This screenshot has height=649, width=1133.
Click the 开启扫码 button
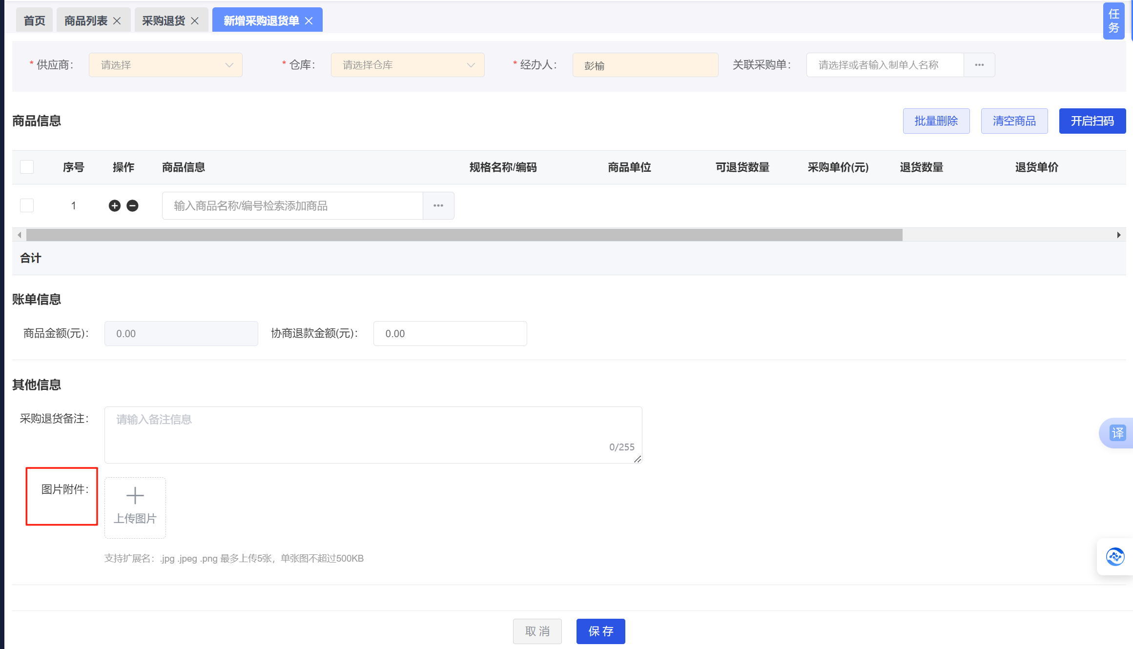1092,121
